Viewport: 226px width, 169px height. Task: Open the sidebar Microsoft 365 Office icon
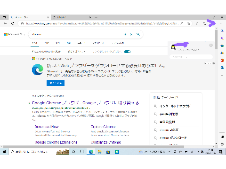coord(222,60)
